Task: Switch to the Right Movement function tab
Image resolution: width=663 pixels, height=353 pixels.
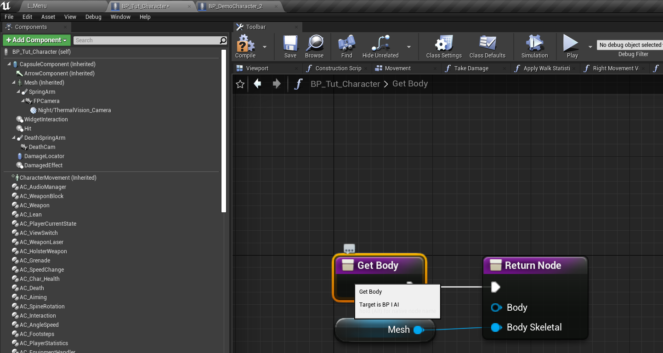Action: 614,68
